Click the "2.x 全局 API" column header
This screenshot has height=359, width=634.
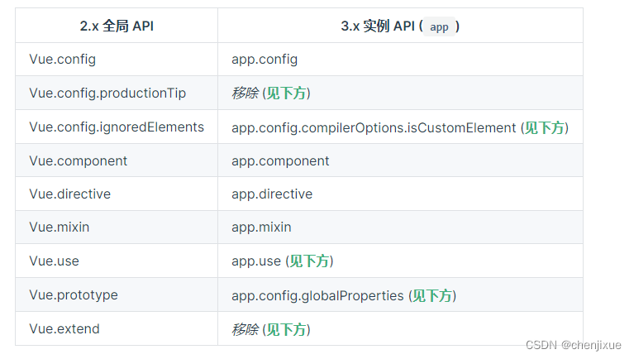tap(117, 26)
